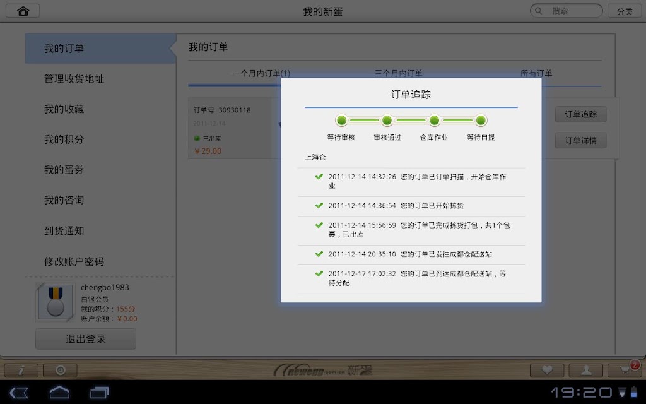Click the 等待自提 progress step dot
The image size is (646, 404).
(481, 121)
